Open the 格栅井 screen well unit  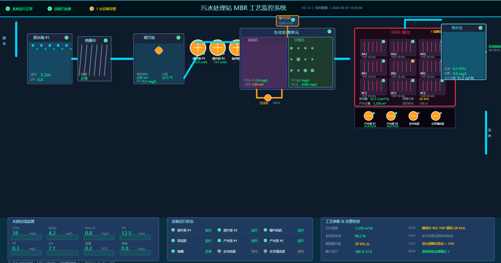click(x=95, y=59)
